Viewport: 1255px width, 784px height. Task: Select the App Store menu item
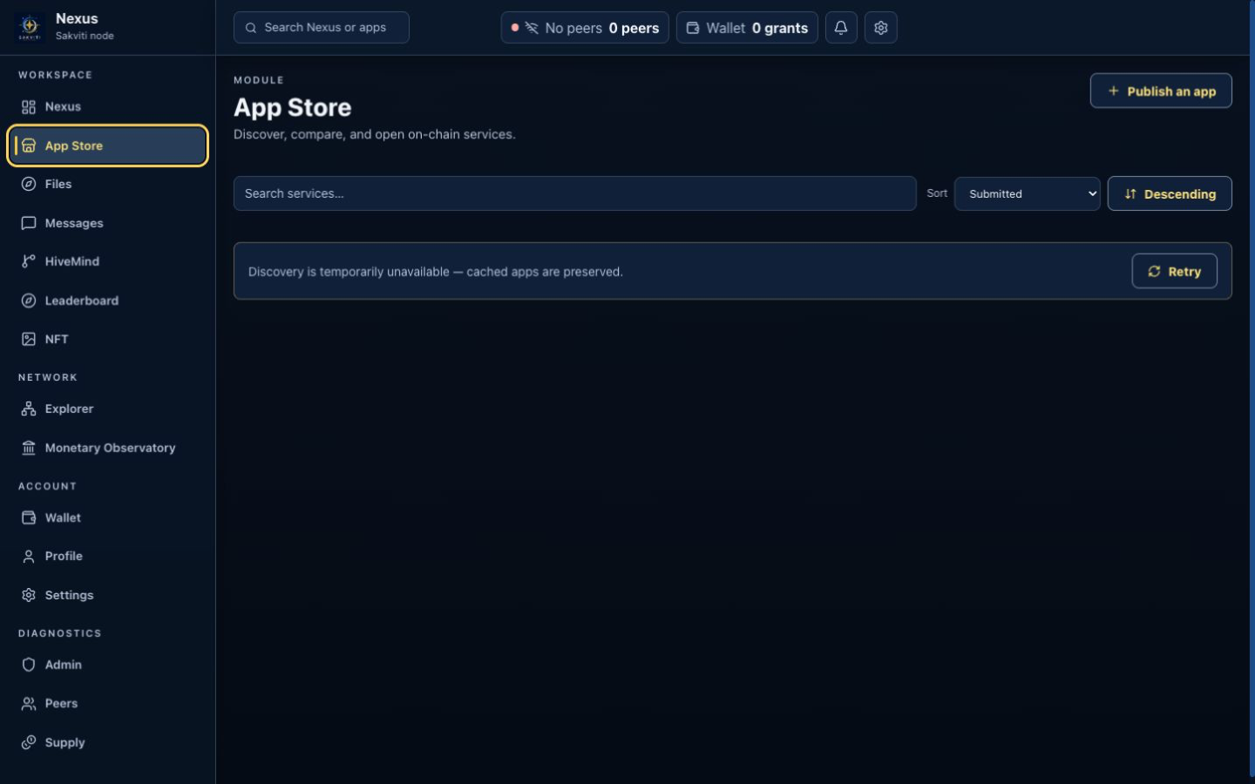107,145
